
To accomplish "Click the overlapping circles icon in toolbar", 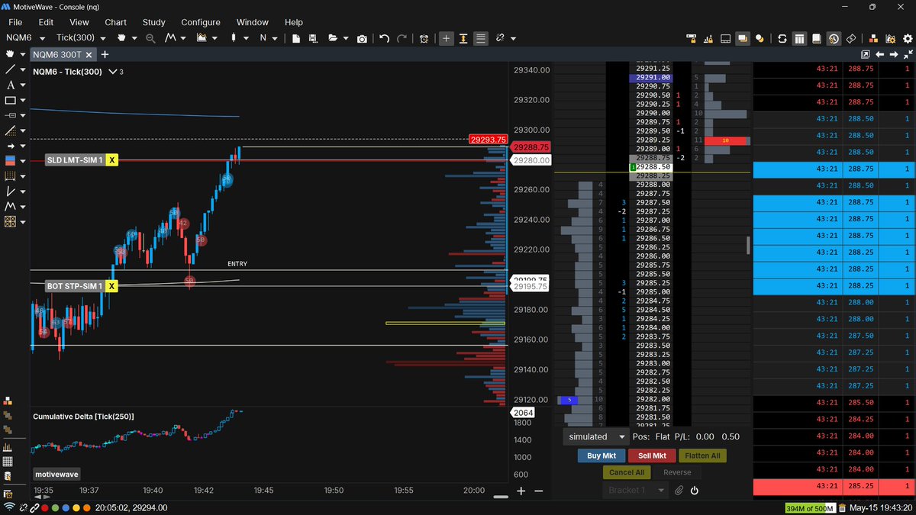I will pos(760,38).
